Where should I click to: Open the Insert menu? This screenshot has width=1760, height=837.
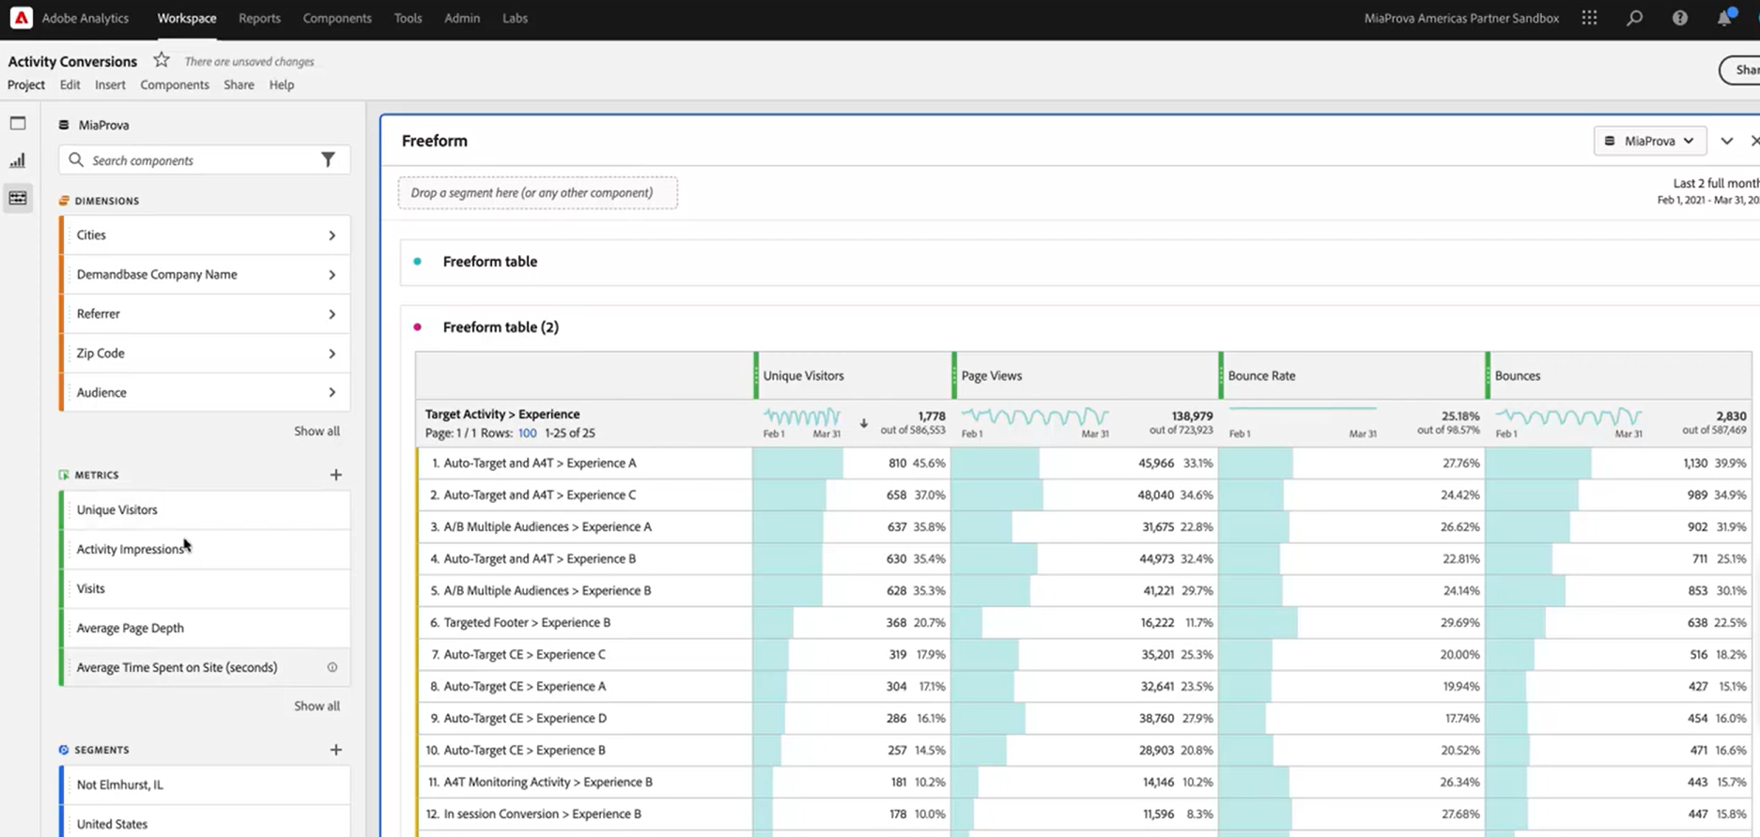(x=110, y=84)
